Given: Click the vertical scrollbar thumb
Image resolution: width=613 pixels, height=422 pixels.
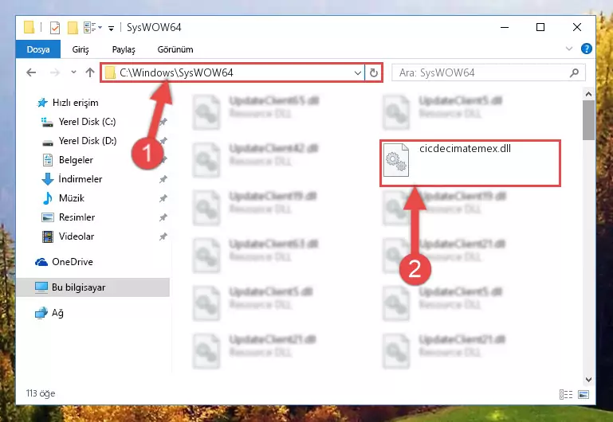Looking at the screenshot, I should coord(588,120).
